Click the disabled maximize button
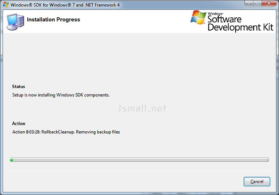The width and height of the screenshot is (279, 195). click(x=257, y=3)
